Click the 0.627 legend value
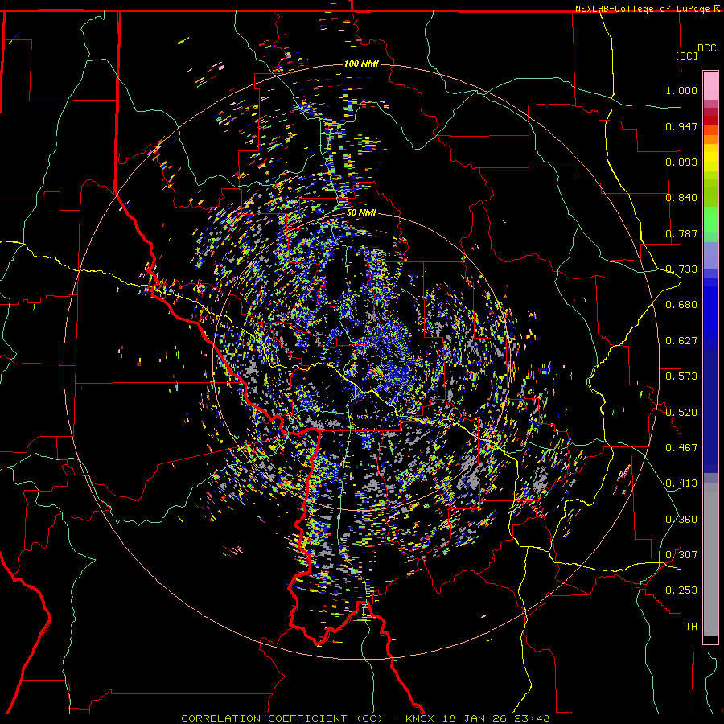 (x=681, y=341)
